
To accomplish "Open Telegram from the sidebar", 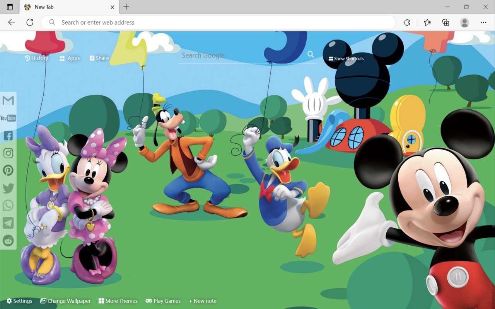I will [x=8, y=223].
